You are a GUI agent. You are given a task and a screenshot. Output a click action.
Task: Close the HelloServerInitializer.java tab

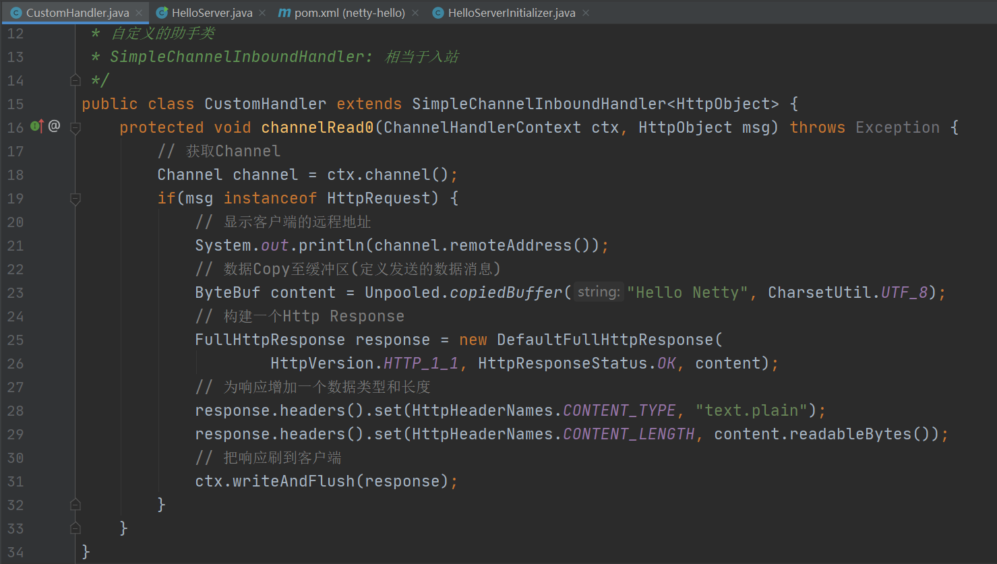[x=586, y=13]
